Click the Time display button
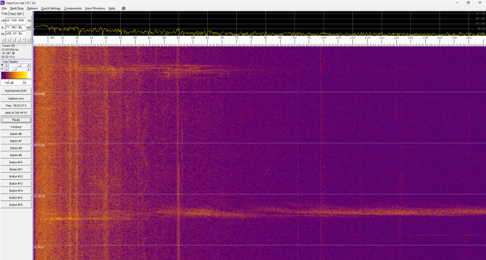The image size is (486, 260). click(16, 106)
